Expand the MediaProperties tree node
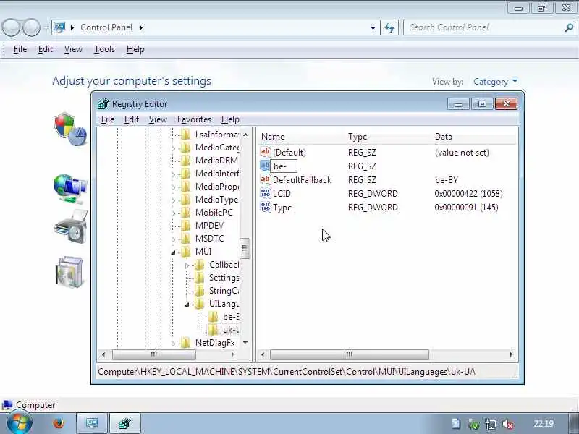Image resolution: width=579 pixels, height=434 pixels. 173,187
